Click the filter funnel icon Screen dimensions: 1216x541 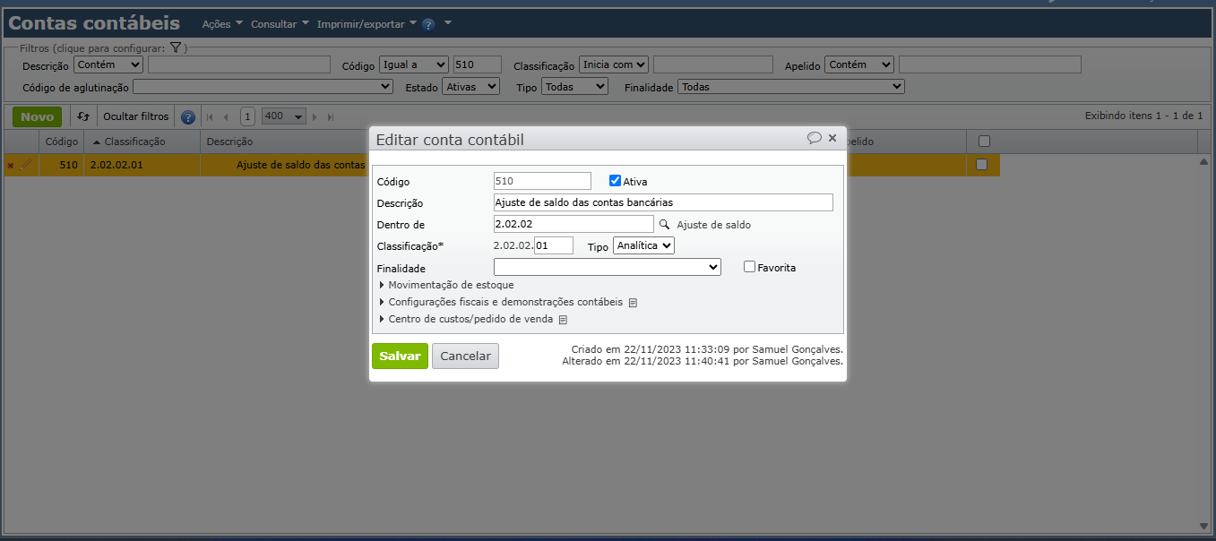click(x=176, y=47)
